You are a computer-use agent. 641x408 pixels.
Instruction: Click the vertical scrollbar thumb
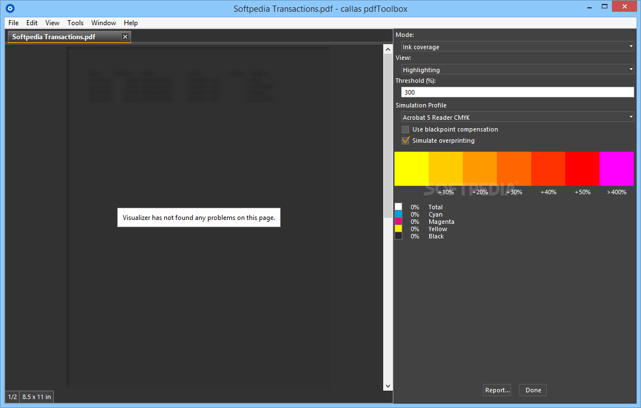point(388,135)
